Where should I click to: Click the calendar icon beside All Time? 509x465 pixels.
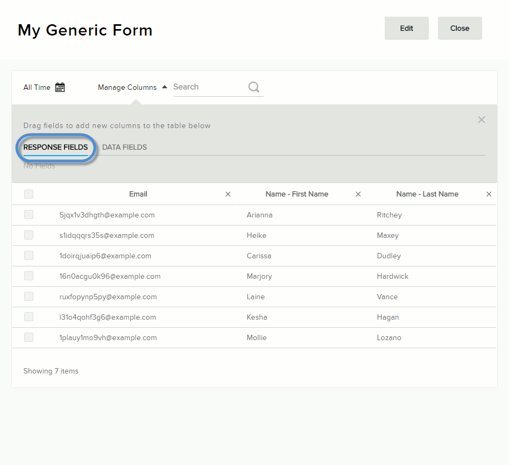coord(60,87)
